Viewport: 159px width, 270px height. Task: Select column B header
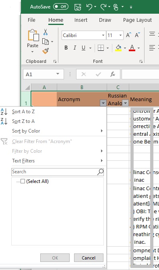tap(82, 87)
